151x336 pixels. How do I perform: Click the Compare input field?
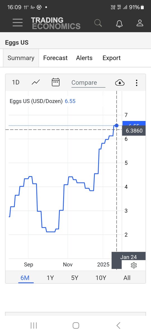click(x=88, y=83)
